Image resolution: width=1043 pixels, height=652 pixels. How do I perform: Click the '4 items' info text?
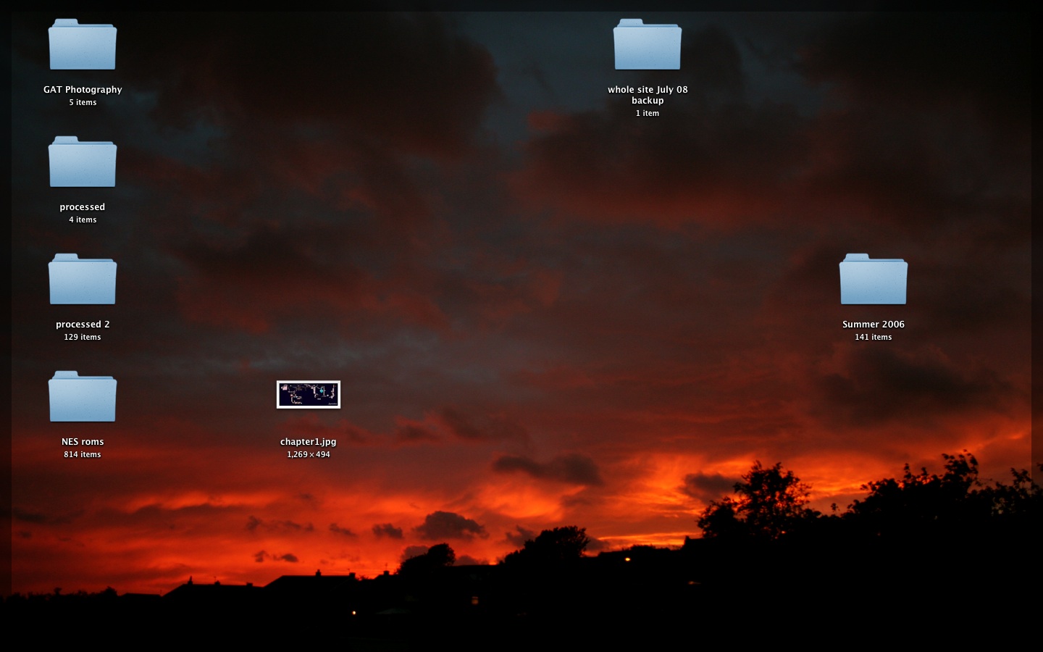point(83,220)
